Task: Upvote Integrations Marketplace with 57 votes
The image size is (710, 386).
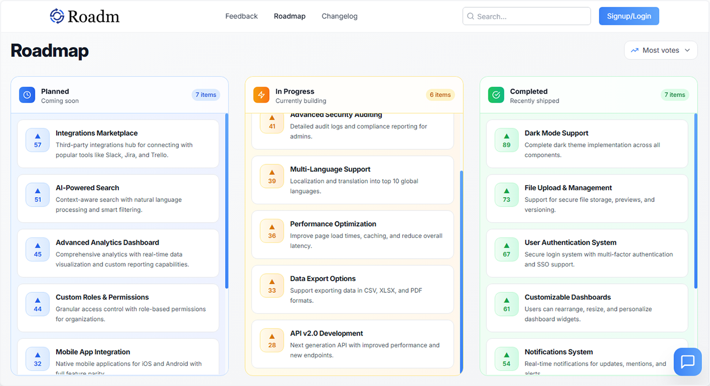Action: tap(38, 140)
